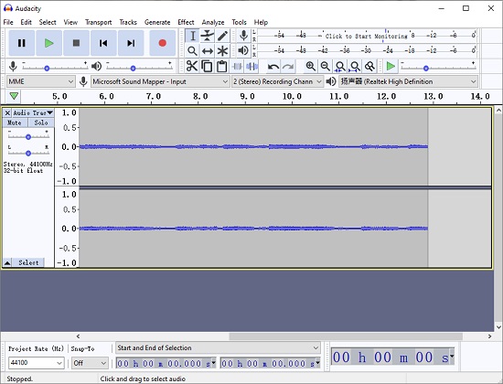The image size is (503, 384).
Task: Stop playback with the Stop button
Action: pos(76,43)
